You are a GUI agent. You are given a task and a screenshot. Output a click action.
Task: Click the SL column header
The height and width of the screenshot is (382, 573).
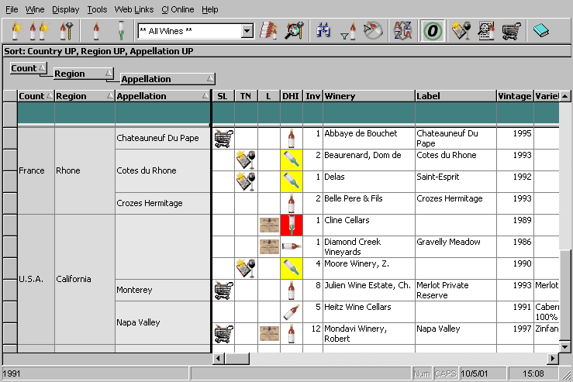click(223, 96)
